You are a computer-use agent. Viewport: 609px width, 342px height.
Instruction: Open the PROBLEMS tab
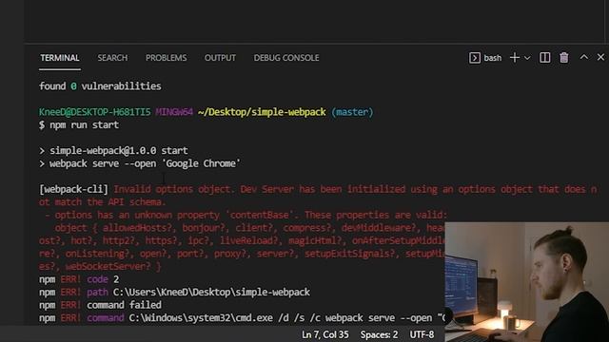(x=166, y=58)
